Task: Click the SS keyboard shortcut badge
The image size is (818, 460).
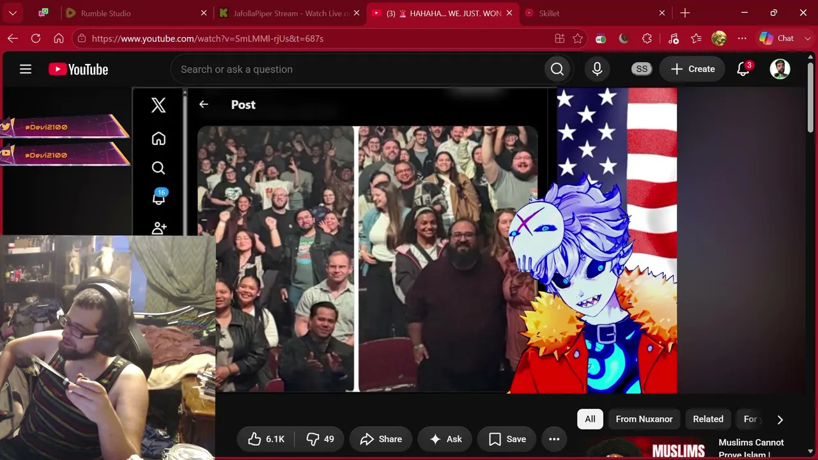Action: tap(642, 69)
